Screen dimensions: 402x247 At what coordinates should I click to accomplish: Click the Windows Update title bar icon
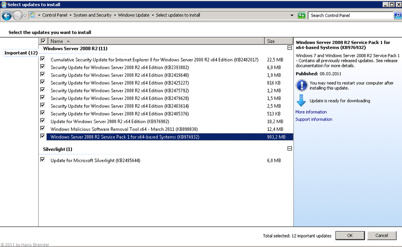pos(3,4)
